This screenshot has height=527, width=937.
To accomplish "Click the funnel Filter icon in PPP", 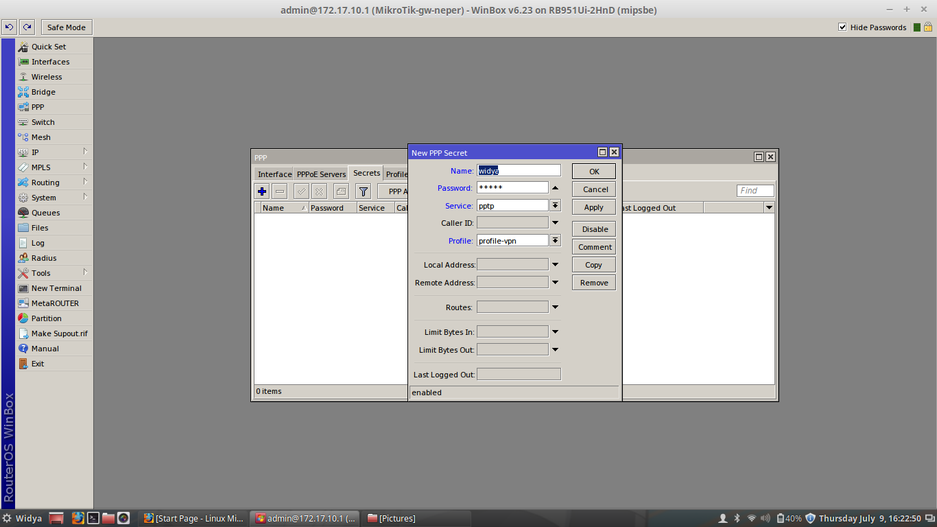I will pyautogui.click(x=364, y=191).
